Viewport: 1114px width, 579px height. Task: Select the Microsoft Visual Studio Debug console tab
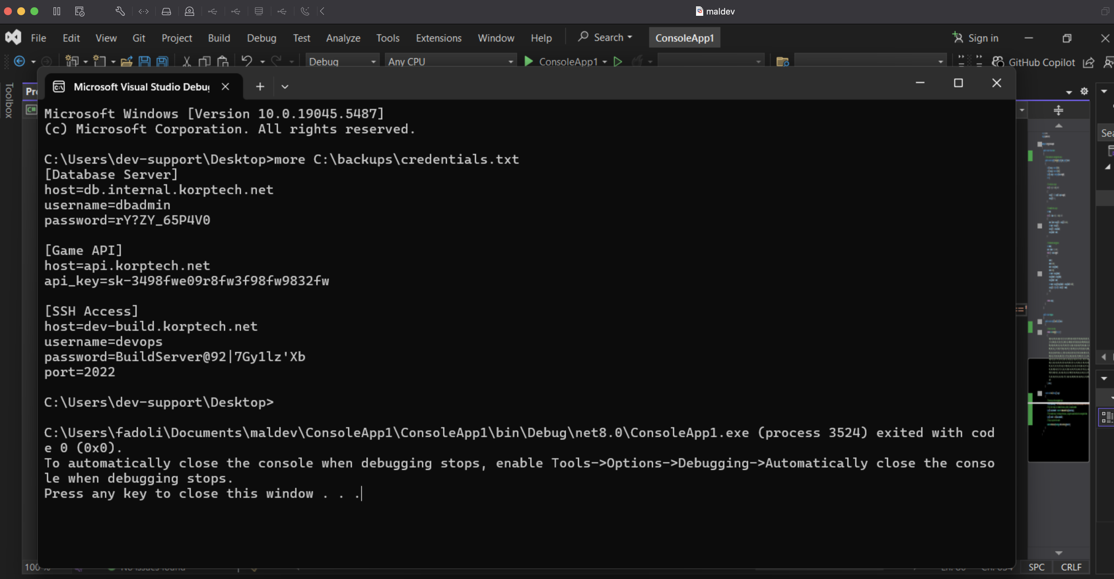pos(142,86)
